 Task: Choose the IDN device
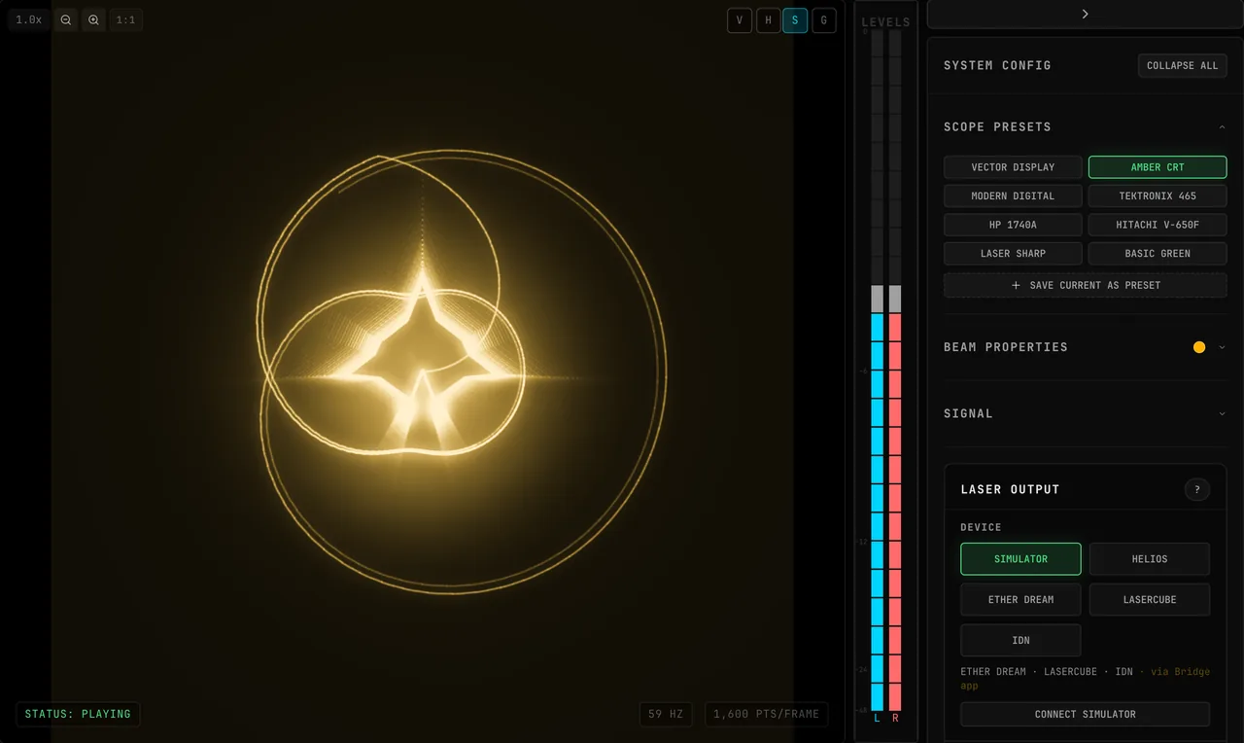1020,641
